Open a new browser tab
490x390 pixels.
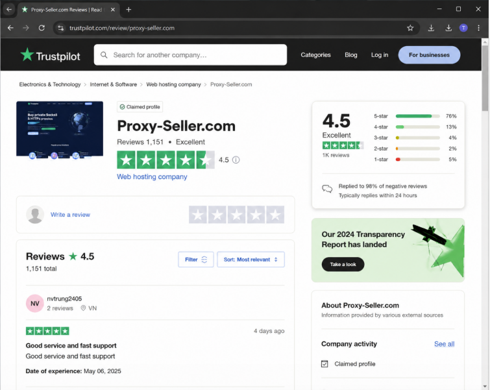point(129,9)
